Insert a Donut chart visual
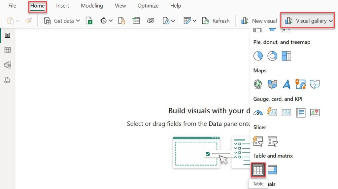338x189 pixels. (x=272, y=56)
